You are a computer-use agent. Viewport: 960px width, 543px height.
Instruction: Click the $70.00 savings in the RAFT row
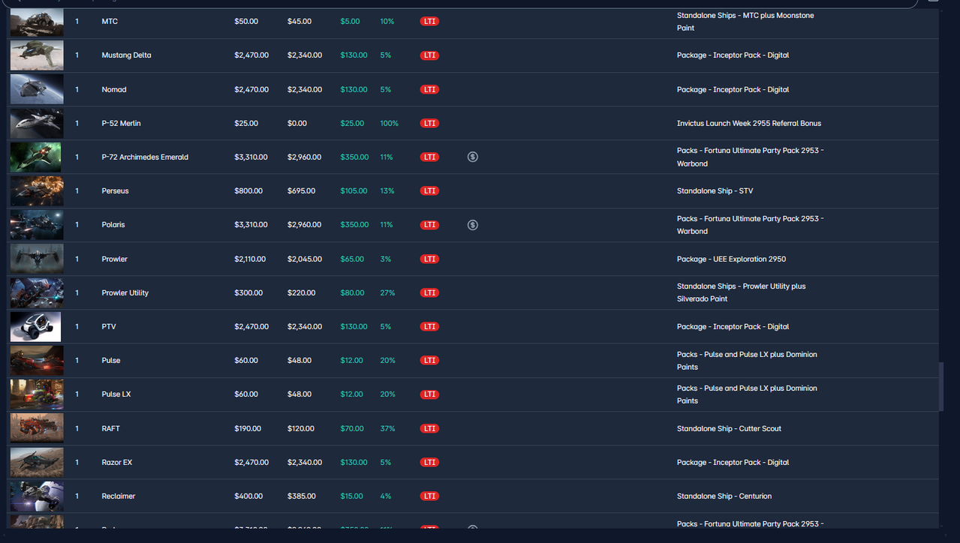point(352,429)
